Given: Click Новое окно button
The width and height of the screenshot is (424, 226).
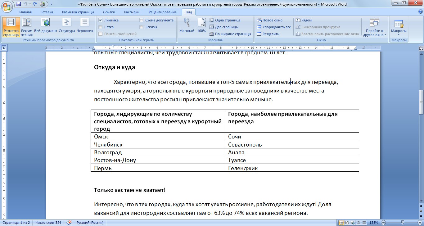Looking at the screenshot, I should pos(269,20).
